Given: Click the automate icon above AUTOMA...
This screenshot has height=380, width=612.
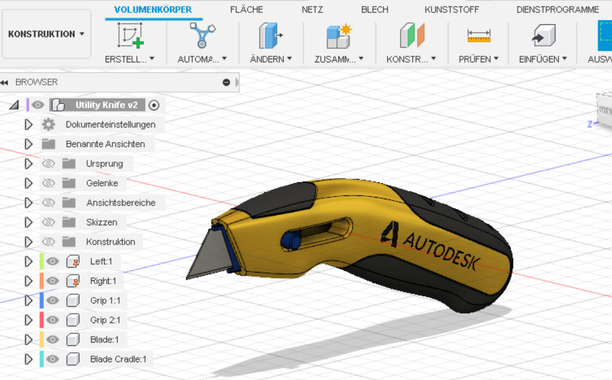Looking at the screenshot, I should (x=202, y=35).
